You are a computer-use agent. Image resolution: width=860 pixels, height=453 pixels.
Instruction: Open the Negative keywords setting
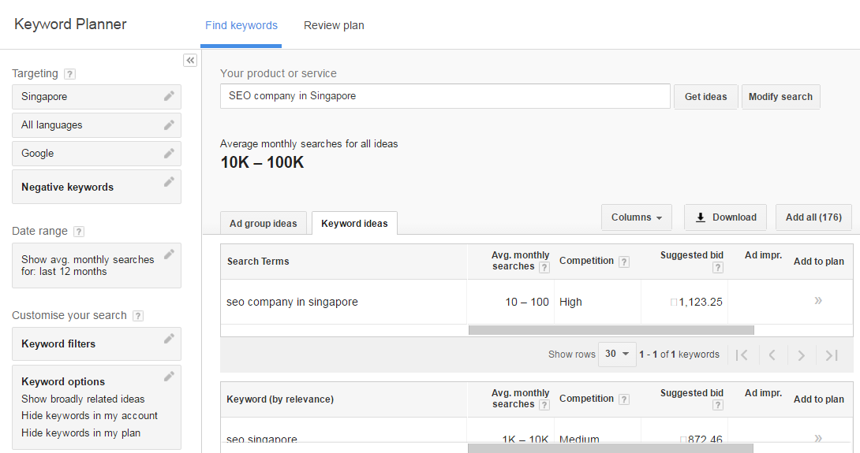pos(96,187)
